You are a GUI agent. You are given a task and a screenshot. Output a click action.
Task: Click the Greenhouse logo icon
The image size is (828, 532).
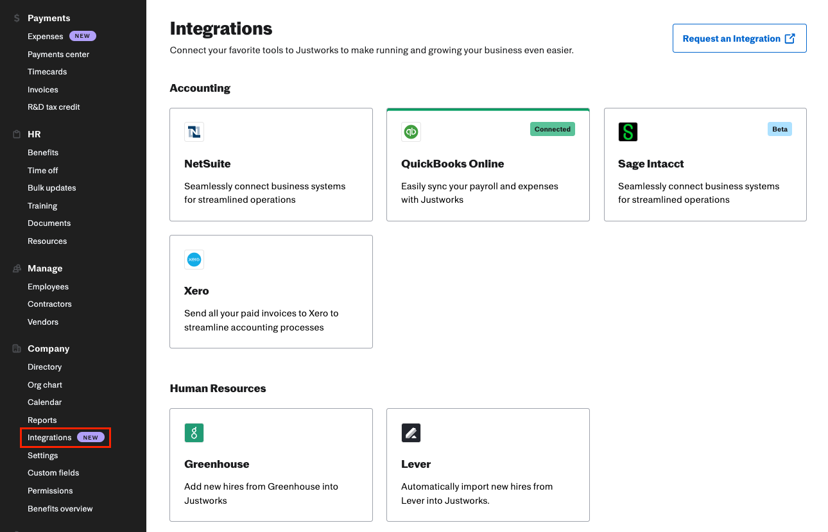(x=194, y=433)
